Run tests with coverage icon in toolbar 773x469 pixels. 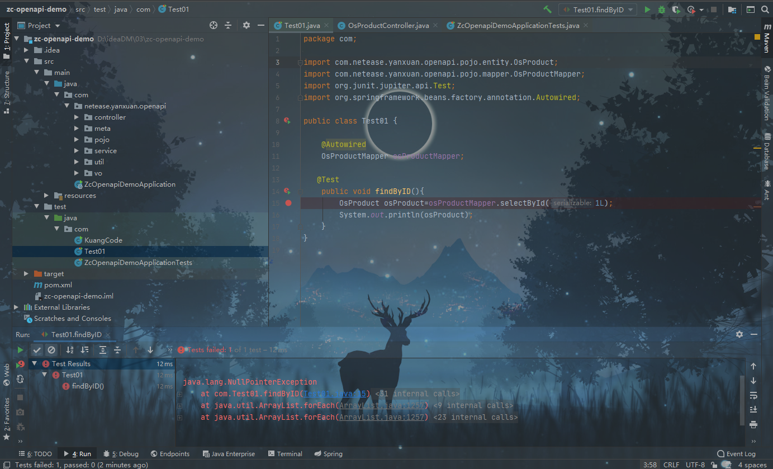pos(675,10)
